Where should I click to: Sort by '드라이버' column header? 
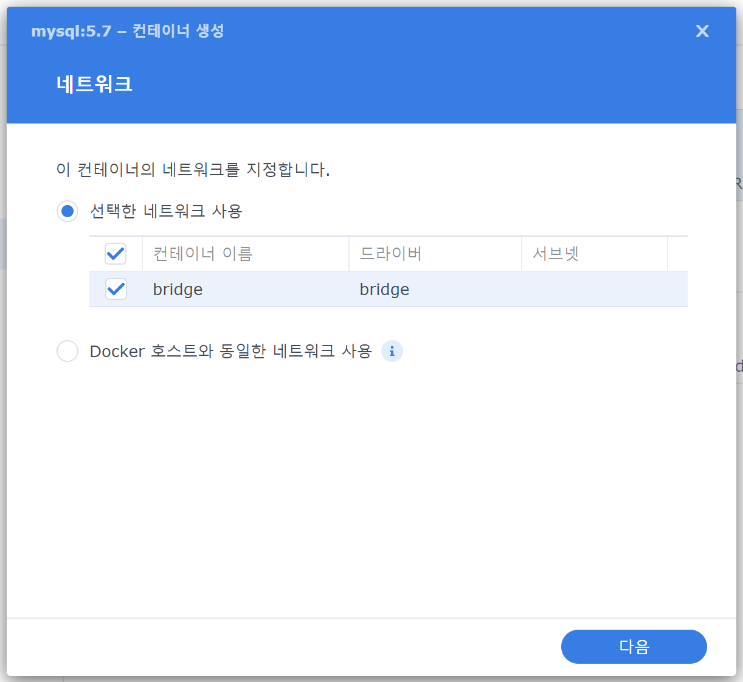pyautogui.click(x=435, y=254)
